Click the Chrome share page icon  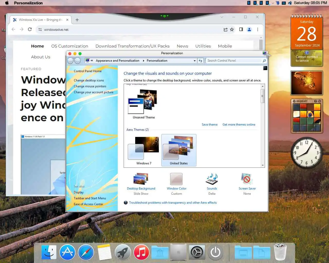(225, 30)
